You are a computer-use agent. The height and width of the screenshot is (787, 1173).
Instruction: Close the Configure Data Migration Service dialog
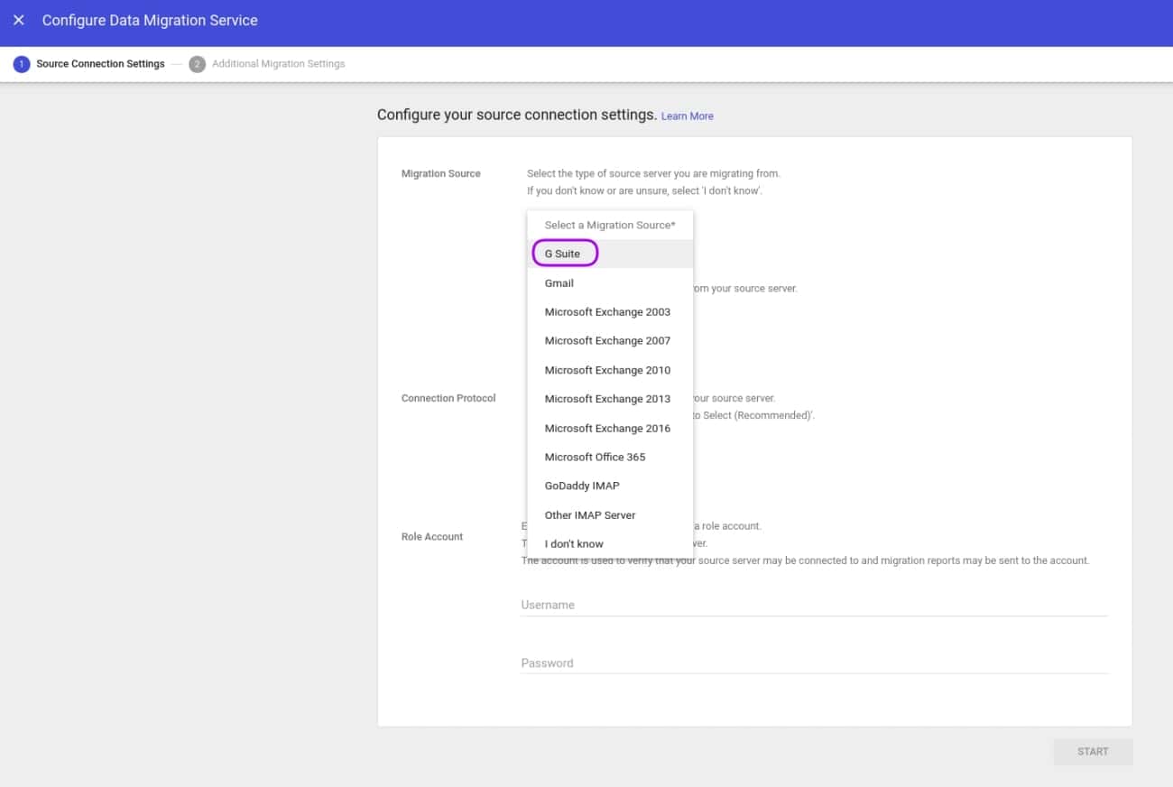(x=19, y=20)
